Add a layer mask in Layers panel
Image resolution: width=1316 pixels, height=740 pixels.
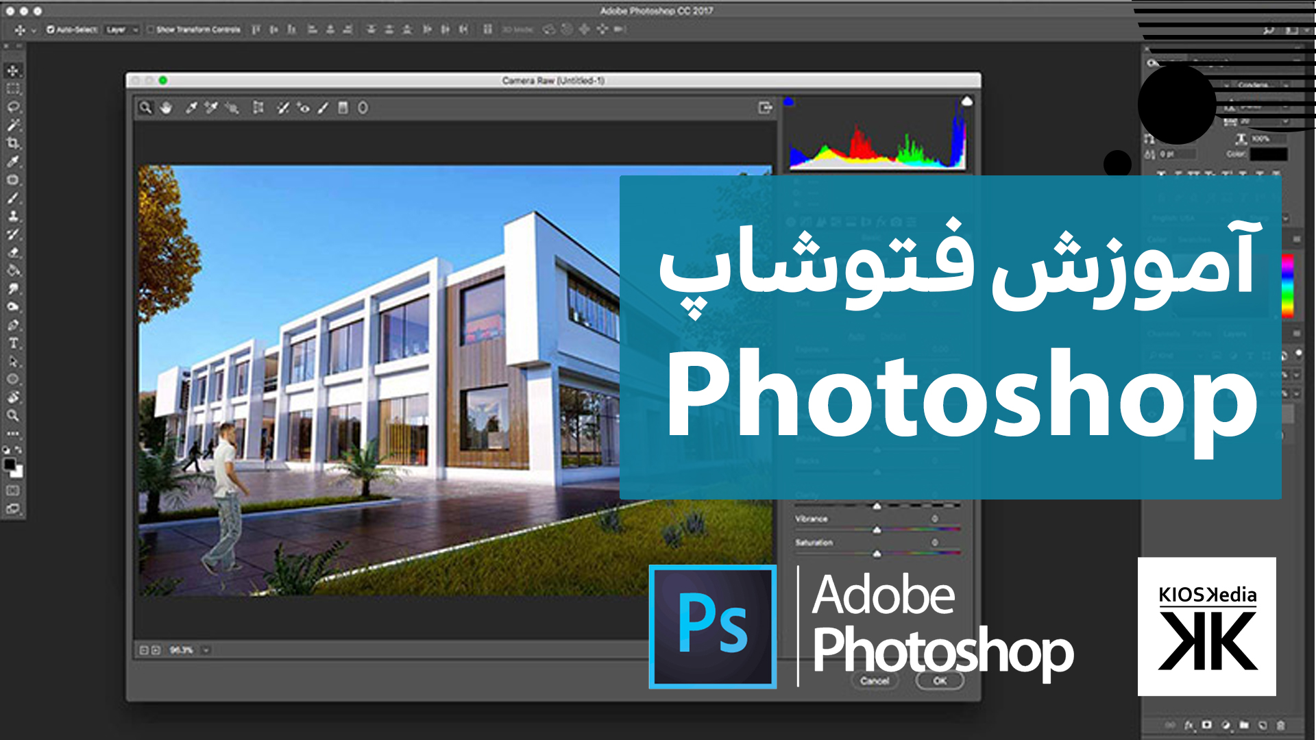1207,725
